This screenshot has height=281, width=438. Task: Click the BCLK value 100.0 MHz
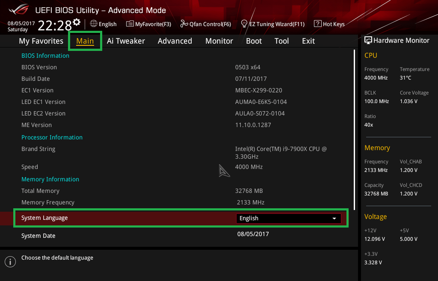point(376,101)
